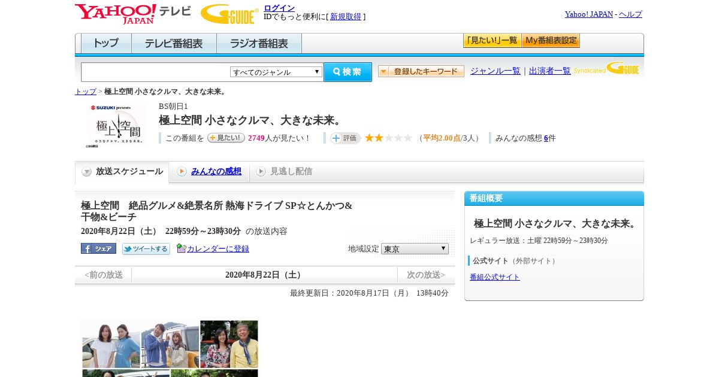This screenshot has width=719, height=377.
Task: Click the Yahoo! JAPAN テレビ logo
Action: click(x=132, y=14)
